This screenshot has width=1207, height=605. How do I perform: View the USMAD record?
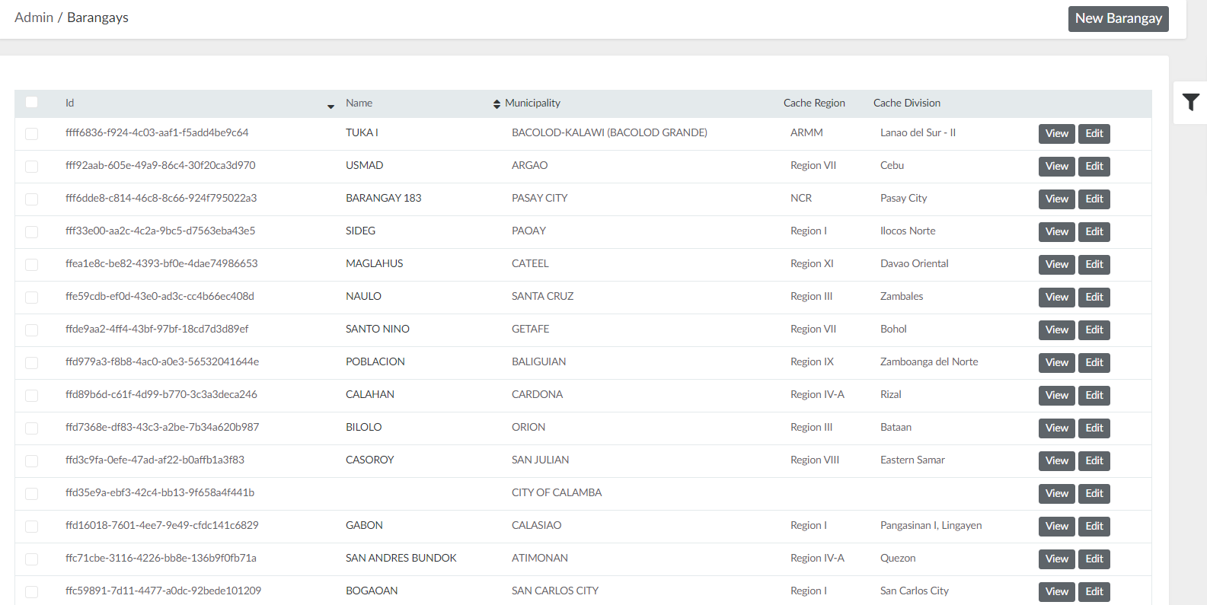(x=1056, y=167)
